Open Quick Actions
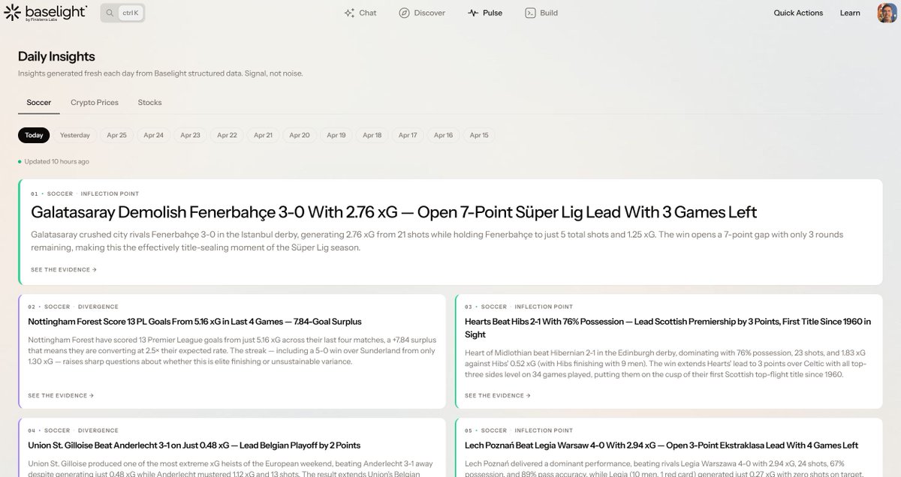The width and height of the screenshot is (901, 477). pyautogui.click(x=798, y=13)
